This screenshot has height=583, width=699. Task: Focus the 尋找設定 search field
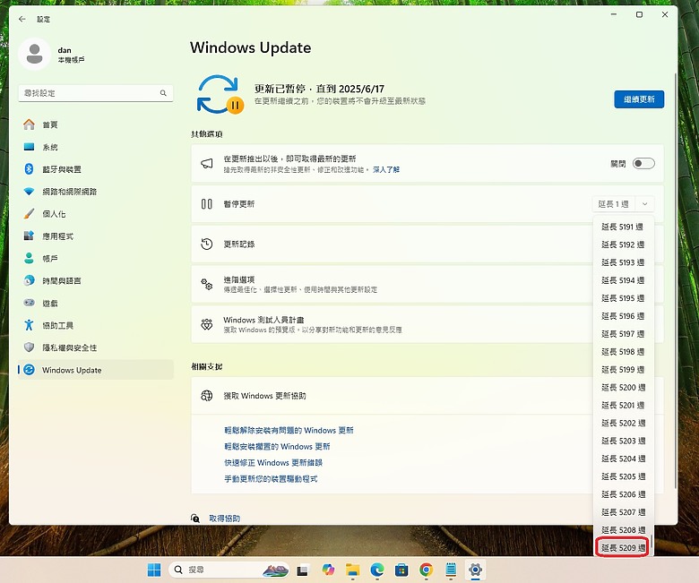tap(95, 93)
